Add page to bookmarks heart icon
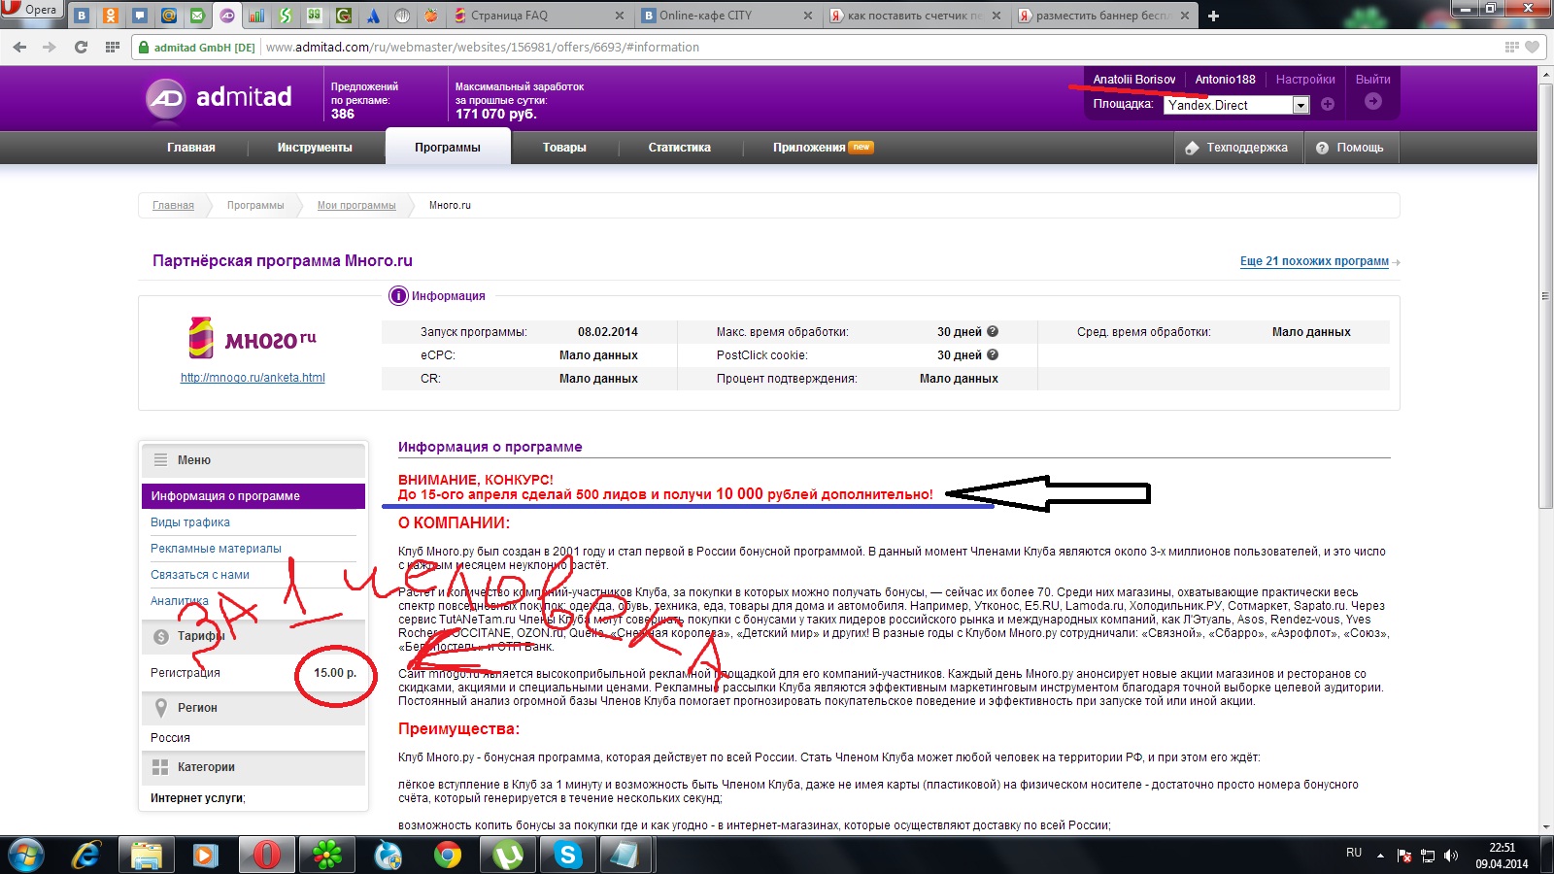This screenshot has height=874, width=1554. pos(1532,47)
